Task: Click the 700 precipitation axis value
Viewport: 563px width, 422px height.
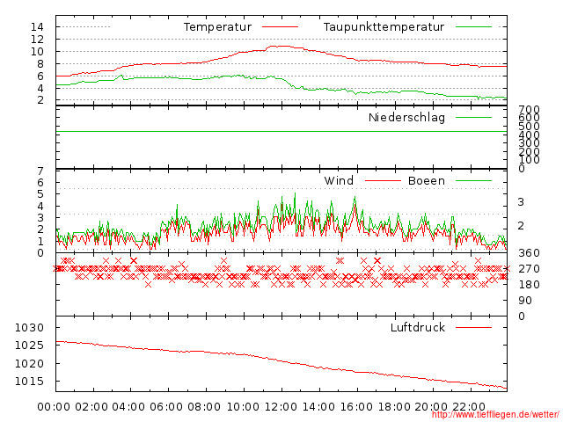Action: [529, 109]
